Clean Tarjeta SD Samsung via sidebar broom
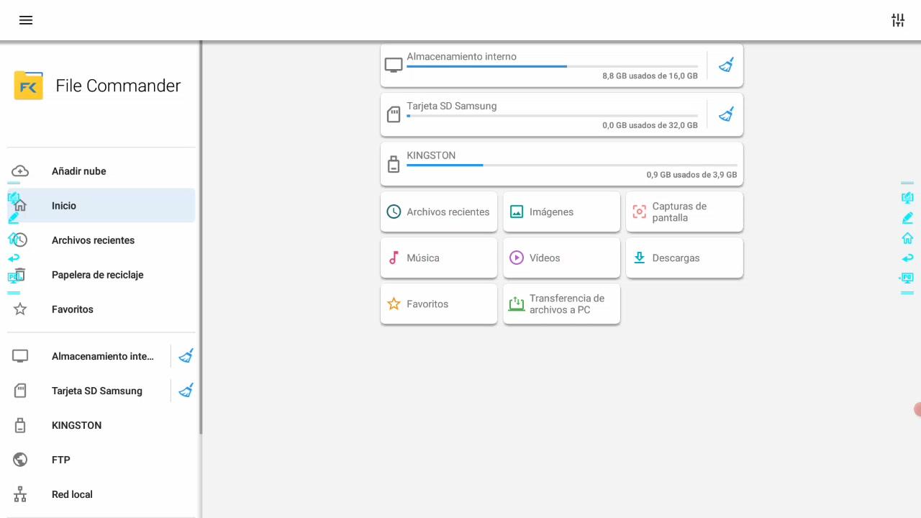The height and width of the screenshot is (518, 921). coord(186,391)
